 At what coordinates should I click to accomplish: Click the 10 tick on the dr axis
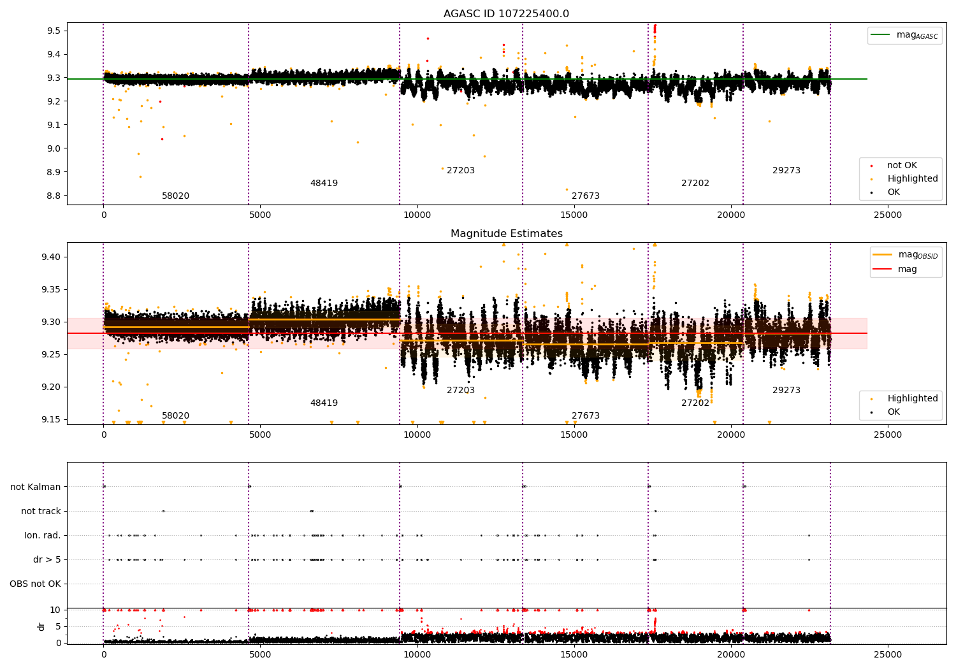(55, 610)
